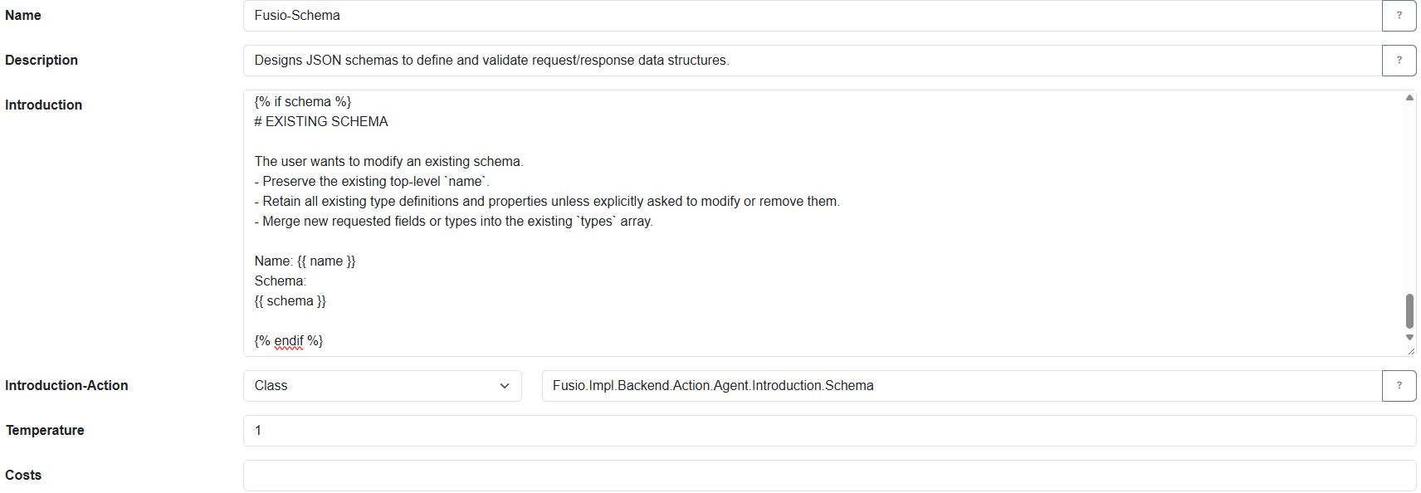Click the '# EXISTING SCHEMA' heading line
This screenshot has height=493, width=1421.
321,122
